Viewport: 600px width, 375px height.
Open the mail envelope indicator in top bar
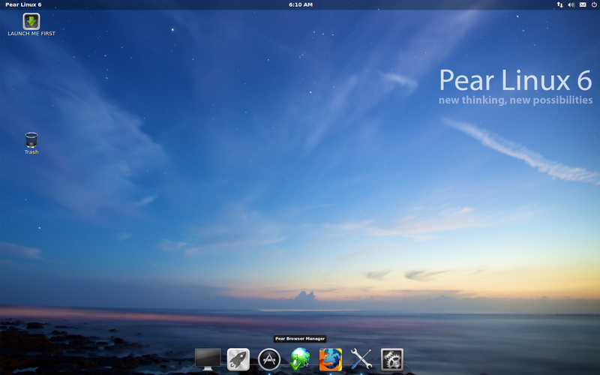(x=583, y=4)
